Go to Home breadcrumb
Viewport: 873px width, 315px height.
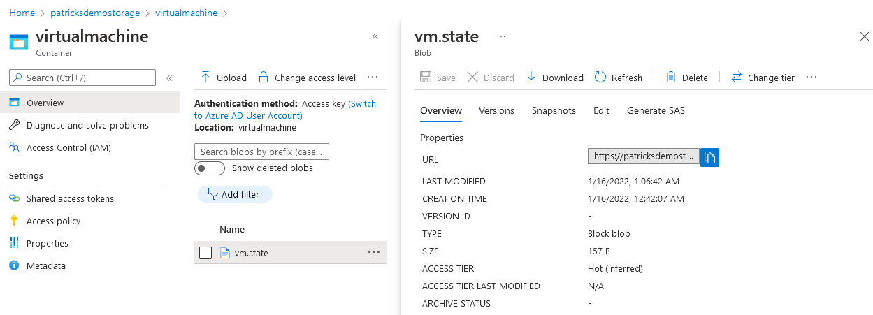pos(22,13)
